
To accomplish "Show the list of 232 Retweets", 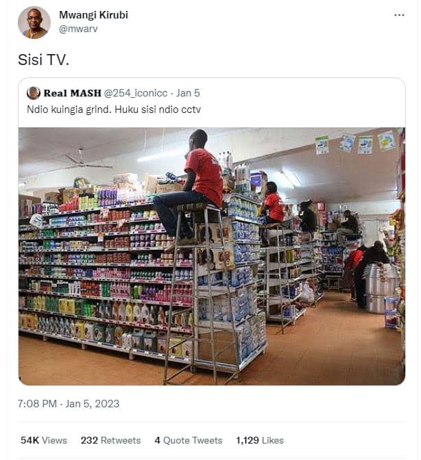I will pos(111,440).
